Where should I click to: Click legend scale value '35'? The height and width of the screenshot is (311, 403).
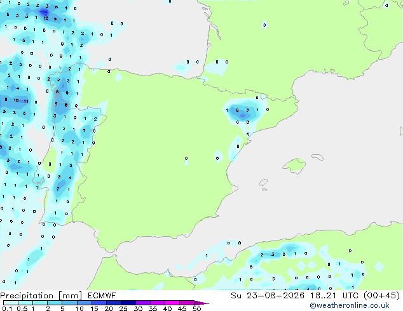tap(153, 308)
